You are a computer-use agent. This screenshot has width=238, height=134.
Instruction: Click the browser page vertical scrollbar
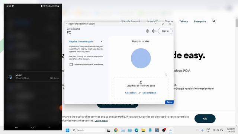tap(237, 23)
